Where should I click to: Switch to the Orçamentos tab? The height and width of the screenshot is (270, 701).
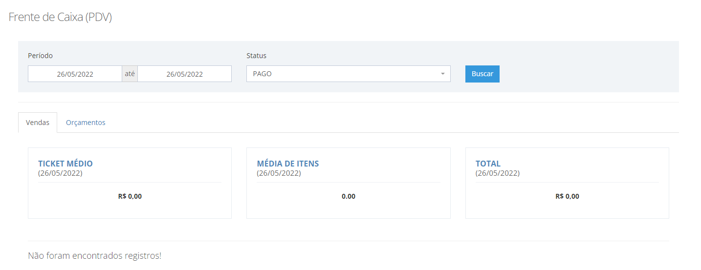coord(86,123)
